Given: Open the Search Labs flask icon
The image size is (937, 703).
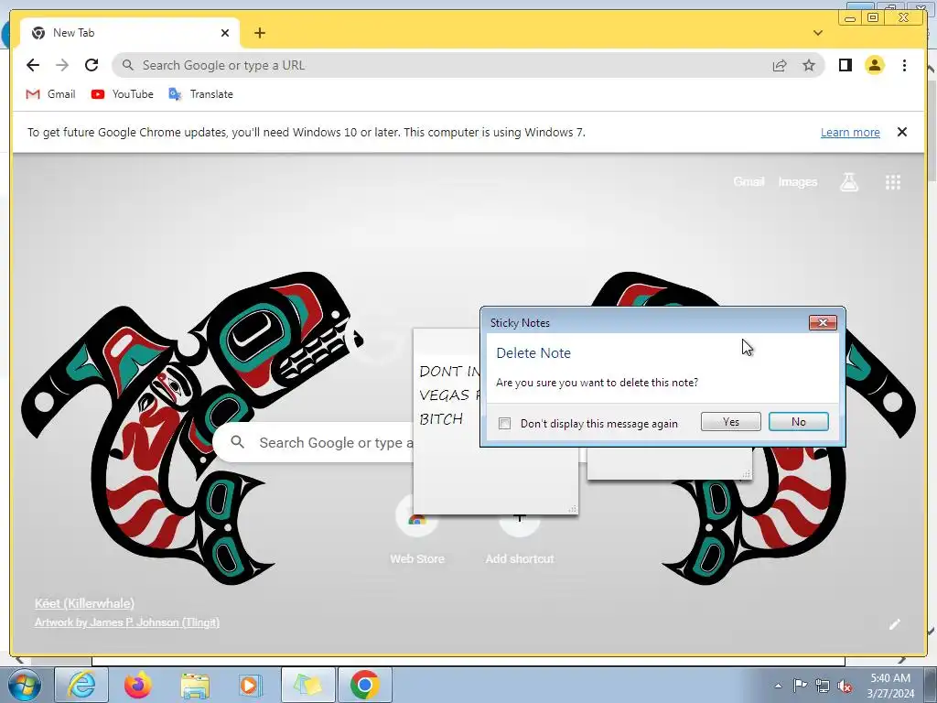Looking at the screenshot, I should [x=848, y=182].
